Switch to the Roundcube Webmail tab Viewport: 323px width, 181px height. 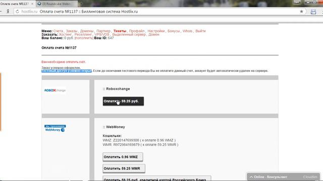57,4
